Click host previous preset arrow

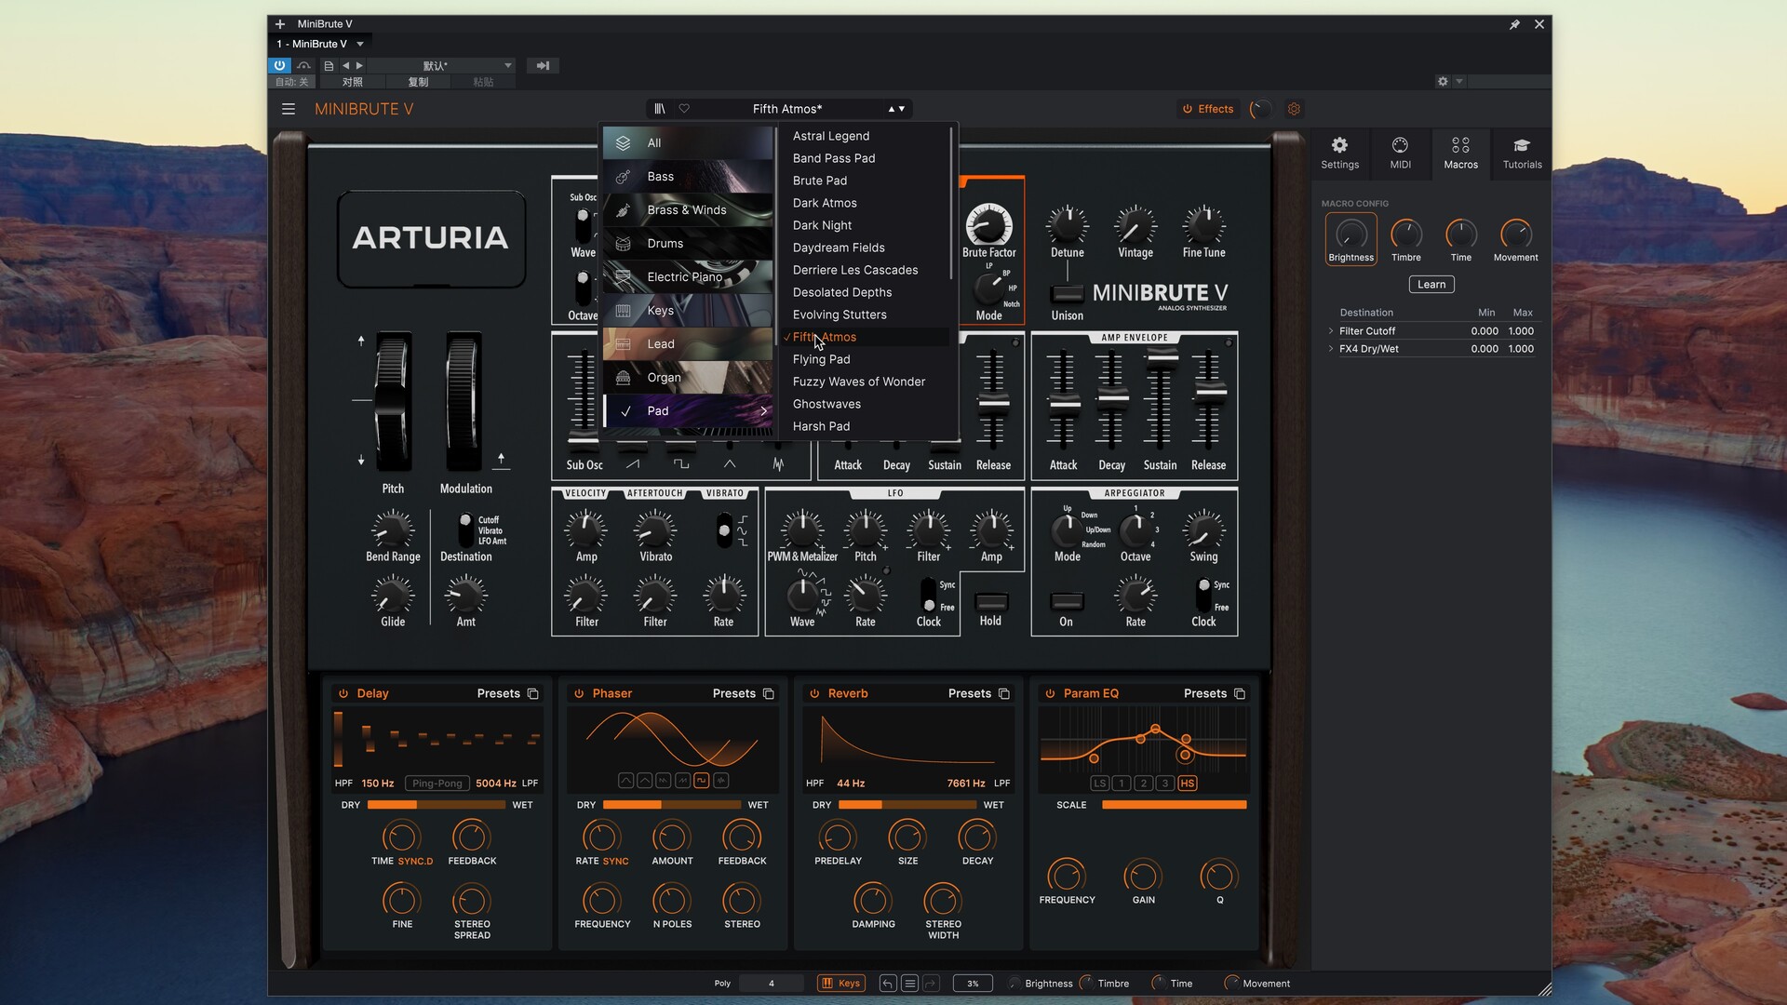coord(346,65)
